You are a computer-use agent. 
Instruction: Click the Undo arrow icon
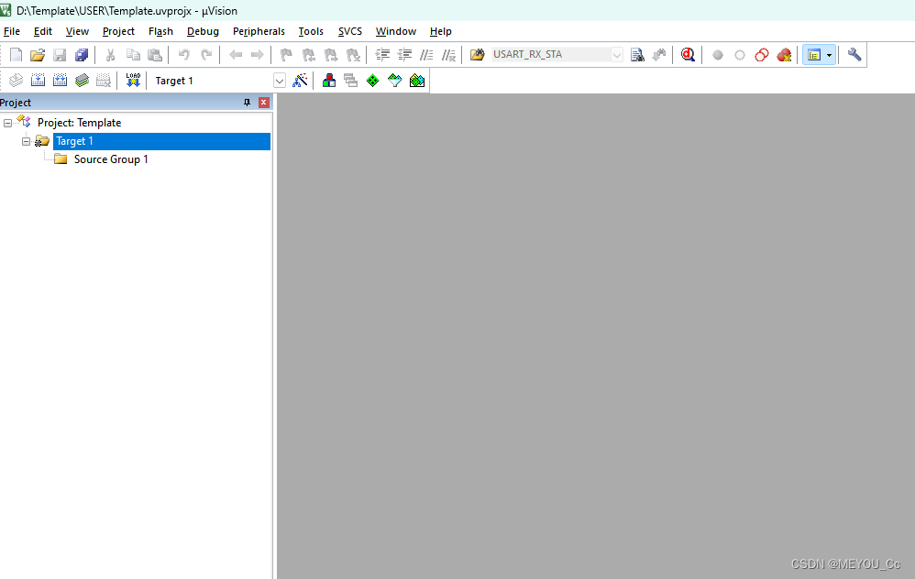tap(183, 55)
